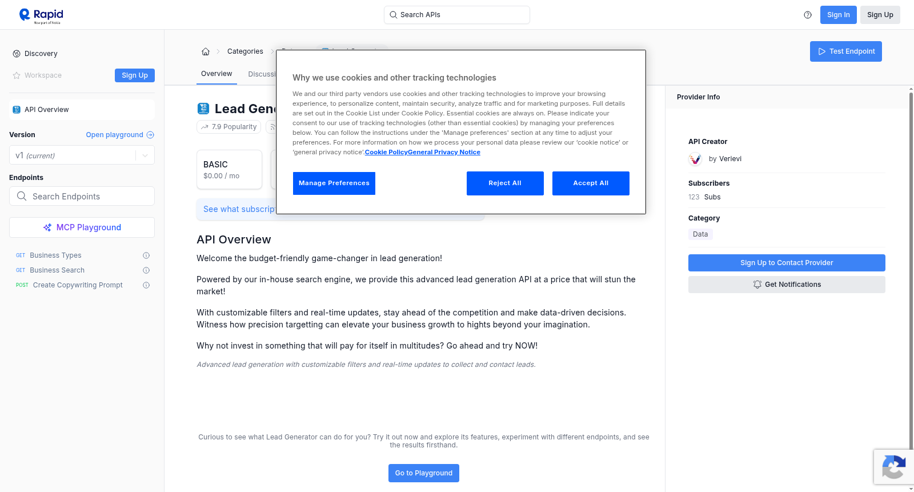Click the Data category tag
The height and width of the screenshot is (492, 914).
[x=700, y=234]
